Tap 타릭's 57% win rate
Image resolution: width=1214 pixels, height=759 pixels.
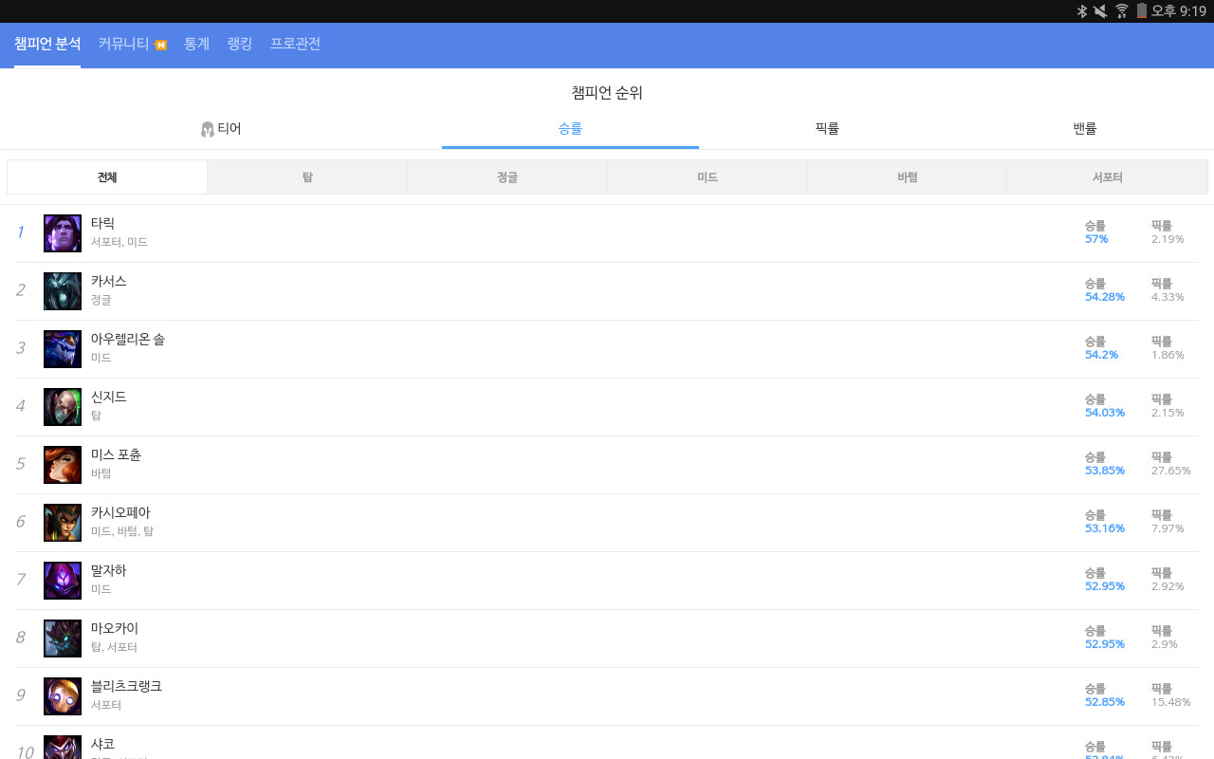(1096, 239)
